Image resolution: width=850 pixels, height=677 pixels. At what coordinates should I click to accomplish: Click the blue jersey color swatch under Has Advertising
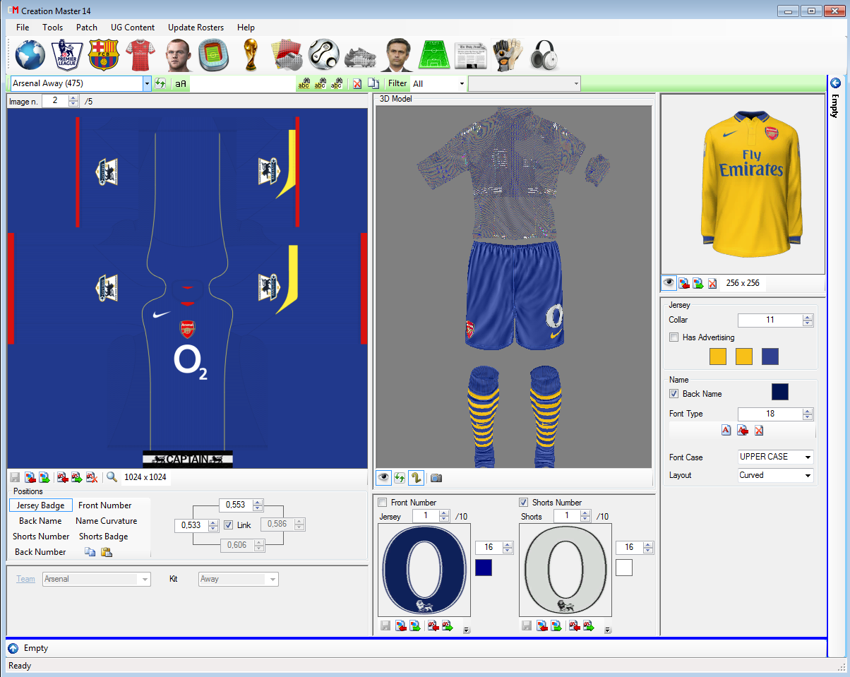tap(770, 356)
